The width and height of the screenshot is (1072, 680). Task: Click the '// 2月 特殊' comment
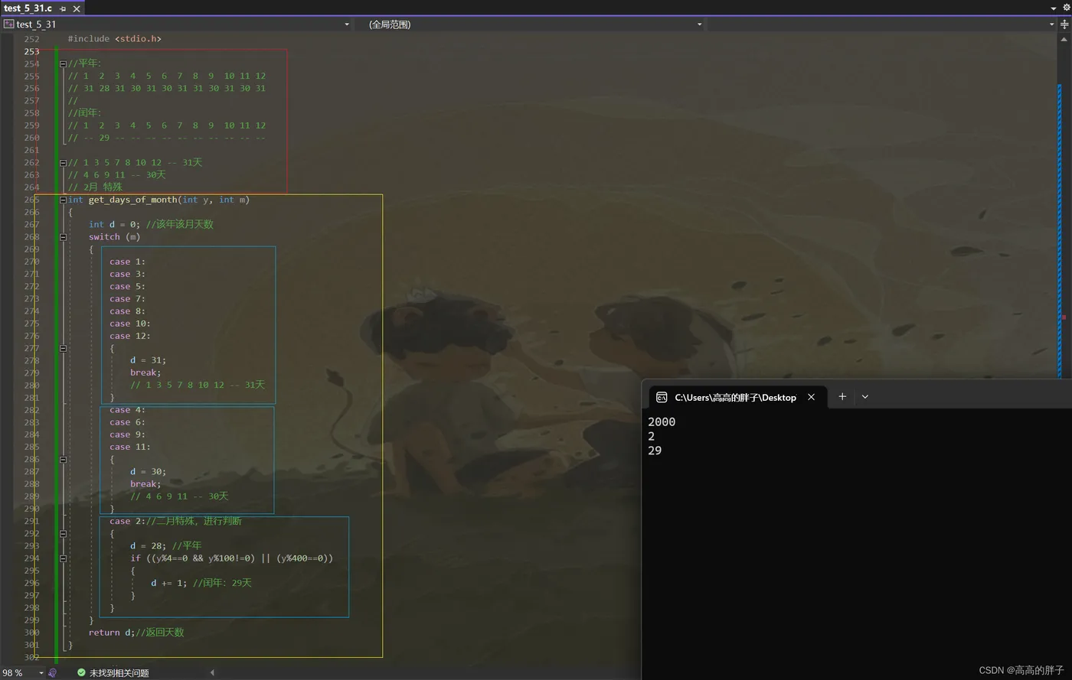(95, 187)
